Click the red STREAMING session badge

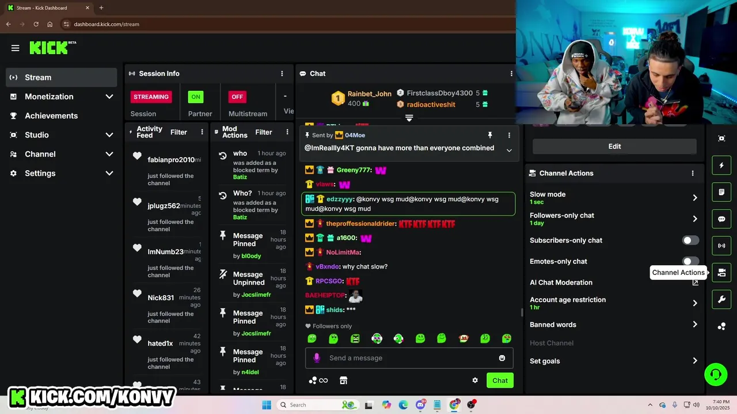[x=151, y=97]
